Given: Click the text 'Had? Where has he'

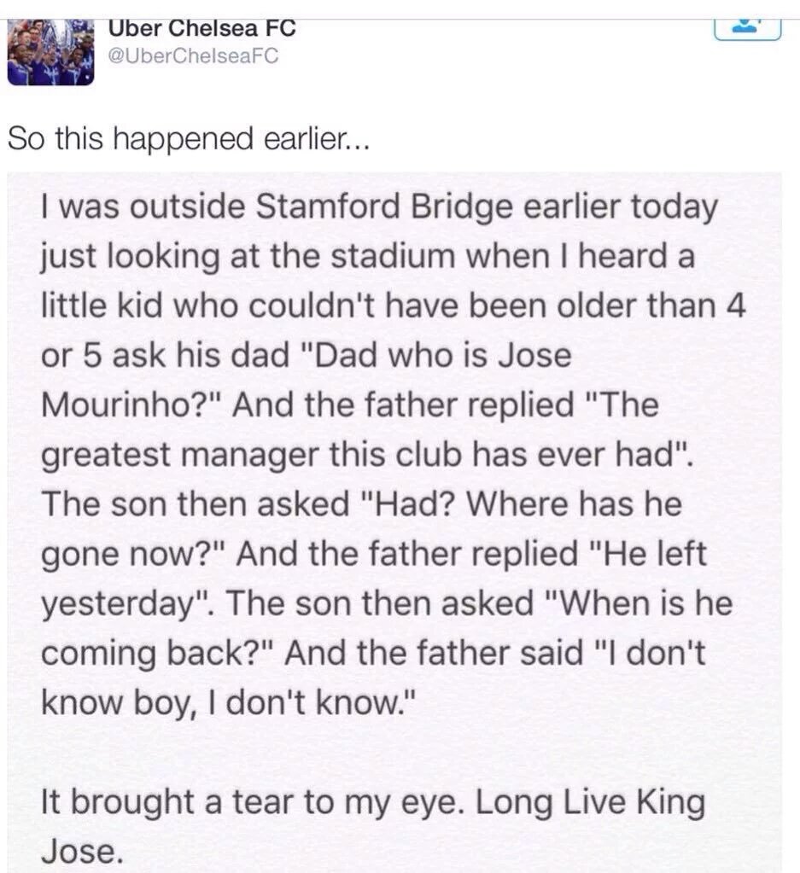Looking at the screenshot, I should [x=529, y=503].
